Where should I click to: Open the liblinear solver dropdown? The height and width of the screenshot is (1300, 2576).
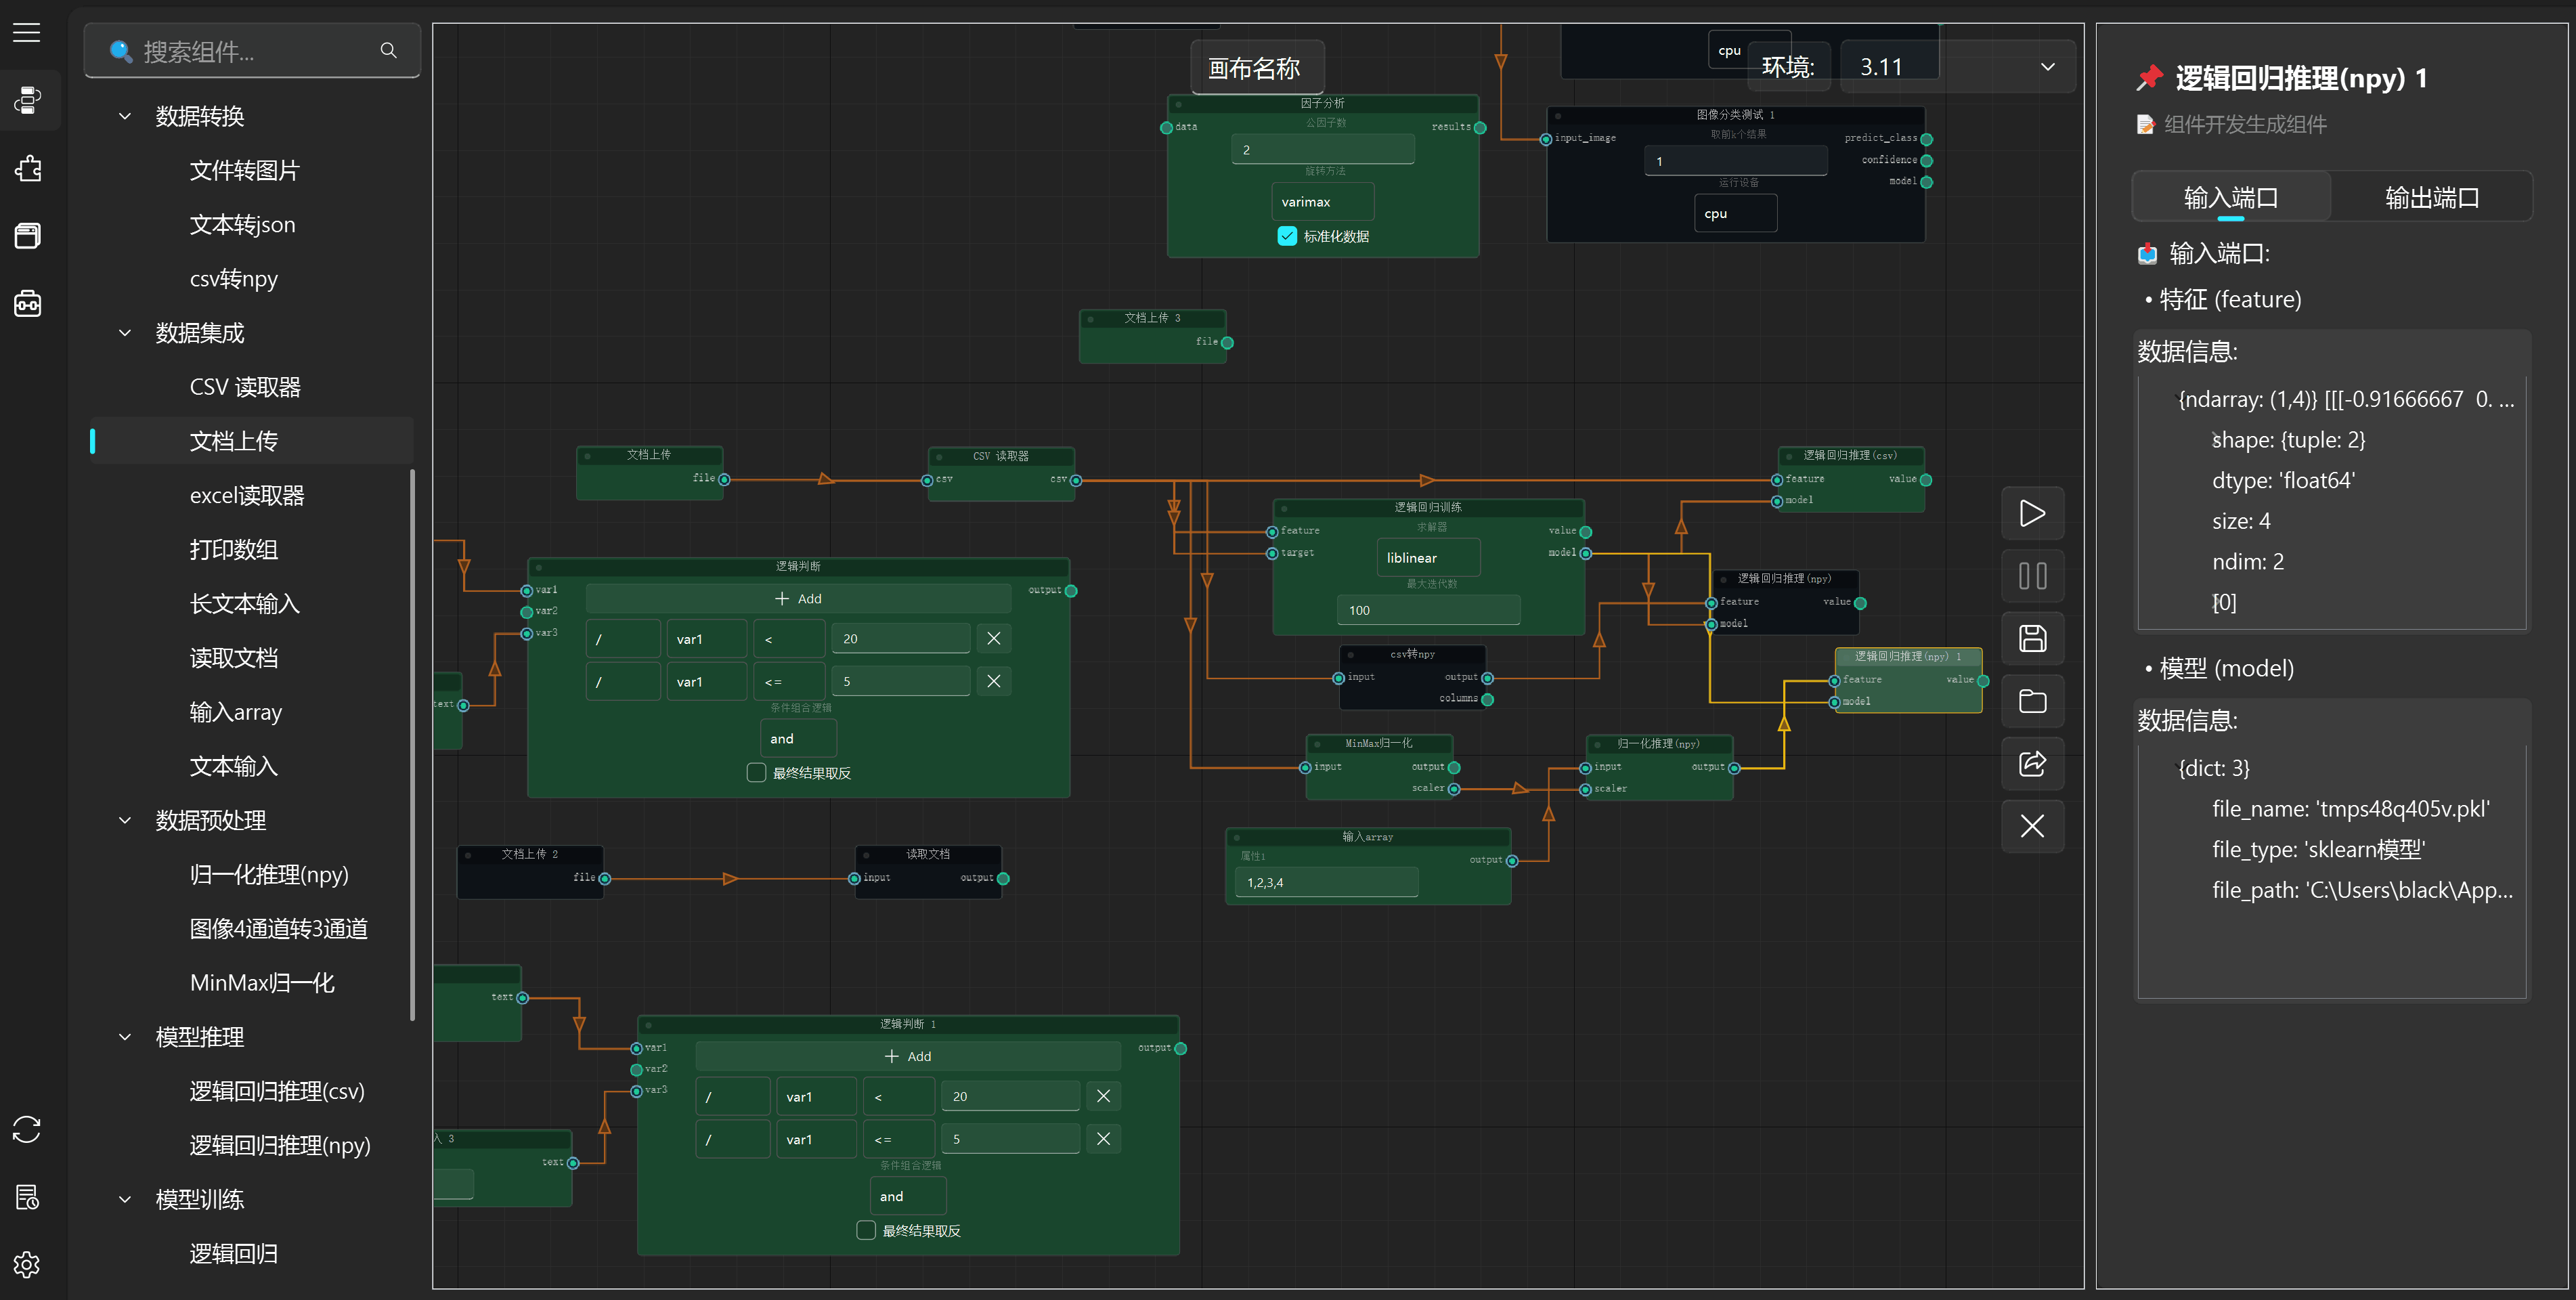[x=1428, y=558]
